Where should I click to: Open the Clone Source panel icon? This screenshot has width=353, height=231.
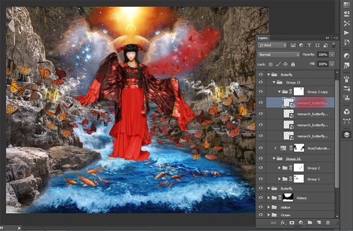click(x=347, y=98)
